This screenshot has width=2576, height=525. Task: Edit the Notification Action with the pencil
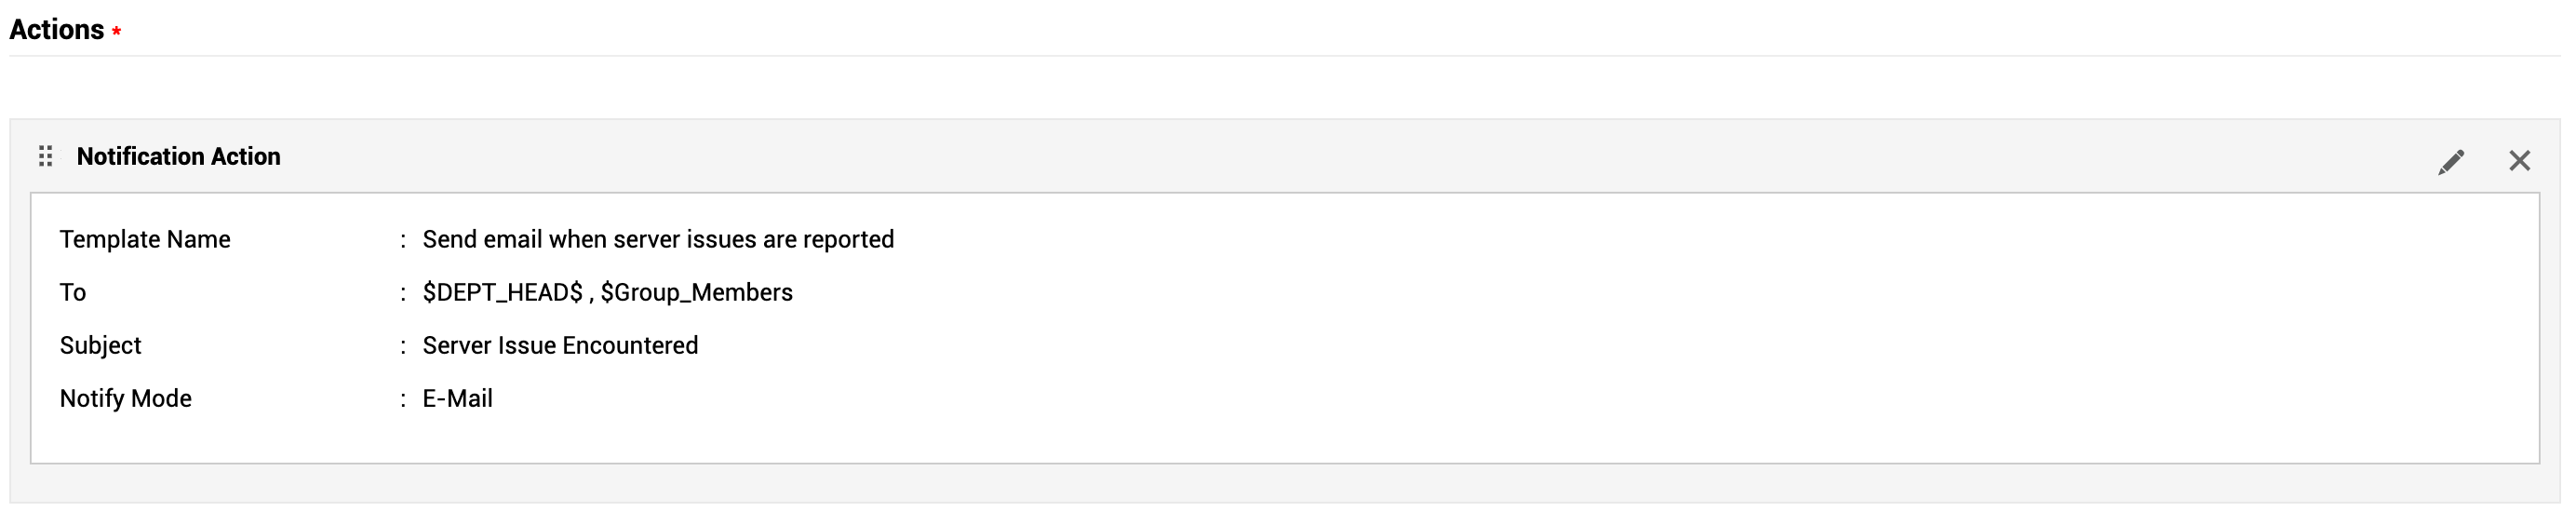tap(2450, 161)
